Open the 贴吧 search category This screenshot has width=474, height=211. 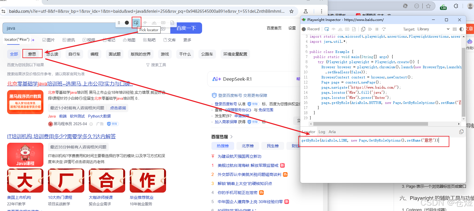149,40
